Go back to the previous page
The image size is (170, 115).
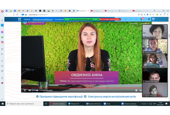(x=7, y=15)
